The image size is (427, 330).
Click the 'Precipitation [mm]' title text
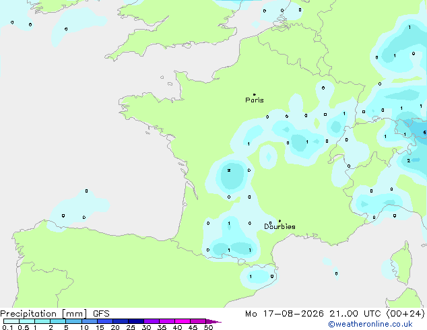[44, 314]
